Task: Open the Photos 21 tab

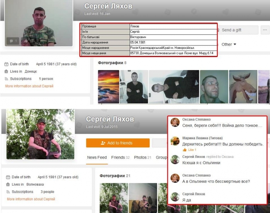Action: point(143,157)
